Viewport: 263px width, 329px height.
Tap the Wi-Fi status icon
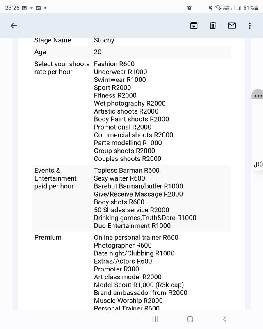218,8
